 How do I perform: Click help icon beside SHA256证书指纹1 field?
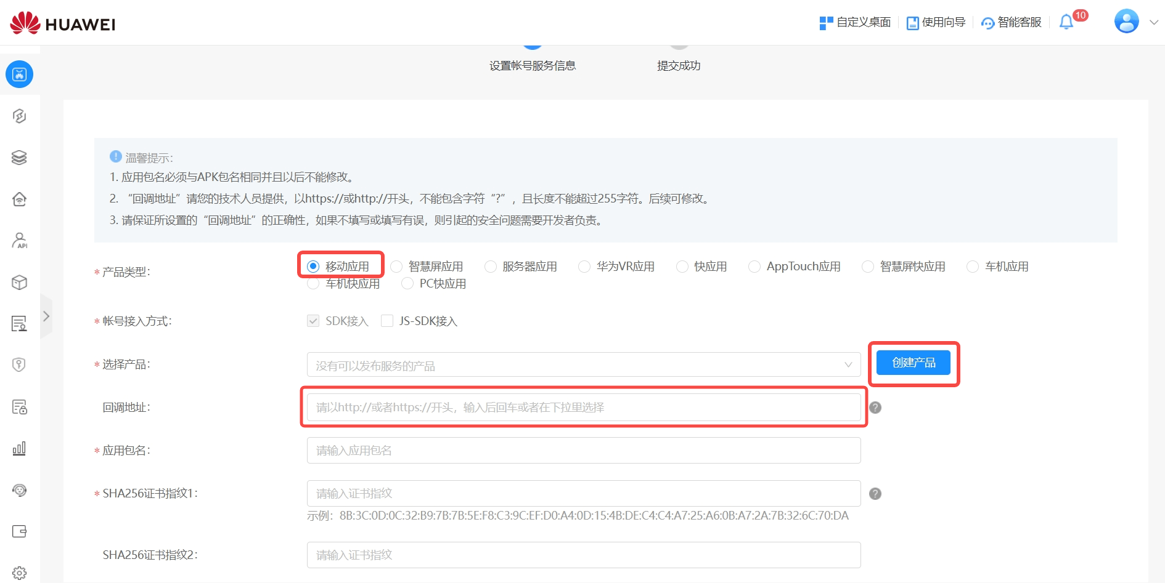point(875,494)
